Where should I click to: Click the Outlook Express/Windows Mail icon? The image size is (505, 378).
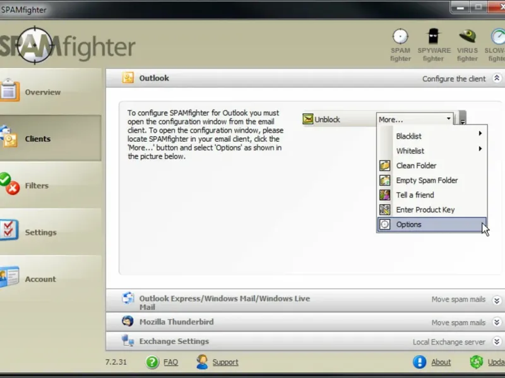pos(128,298)
